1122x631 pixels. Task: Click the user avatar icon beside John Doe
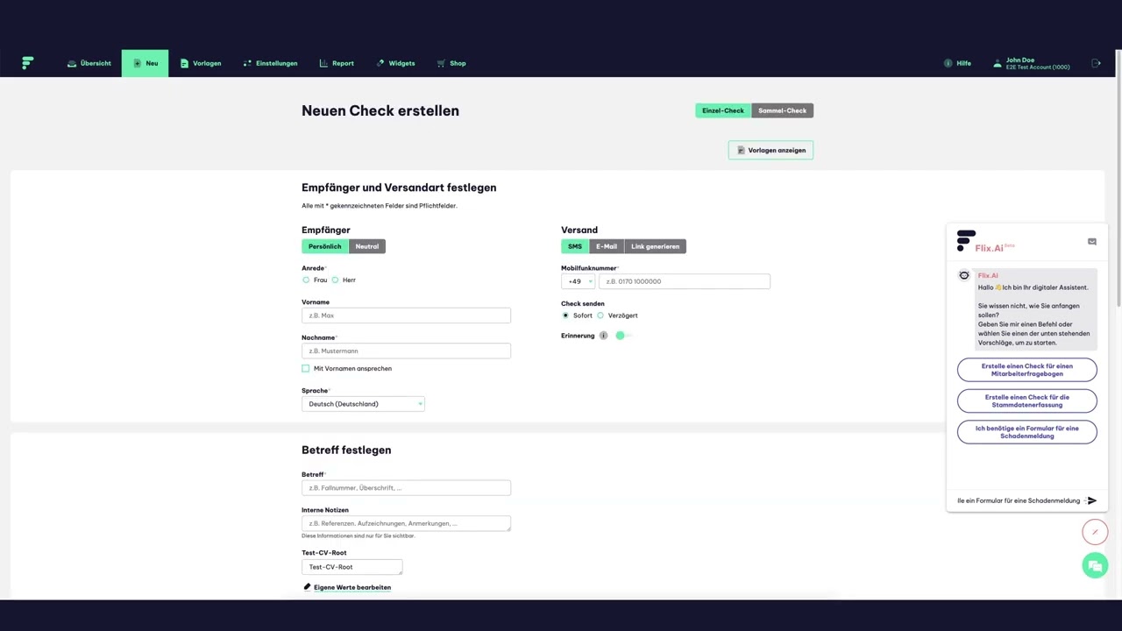pyautogui.click(x=998, y=63)
